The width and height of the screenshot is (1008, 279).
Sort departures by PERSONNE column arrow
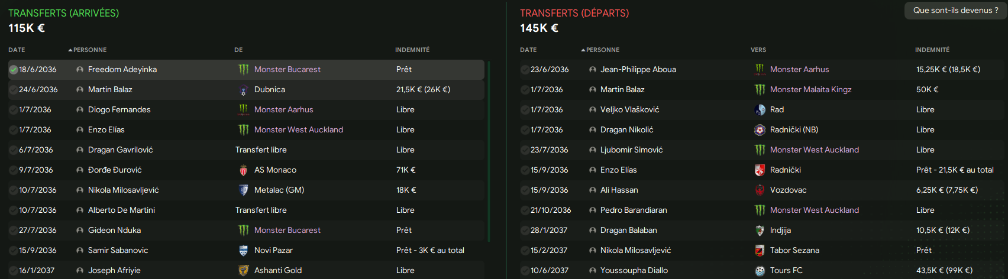coord(583,50)
